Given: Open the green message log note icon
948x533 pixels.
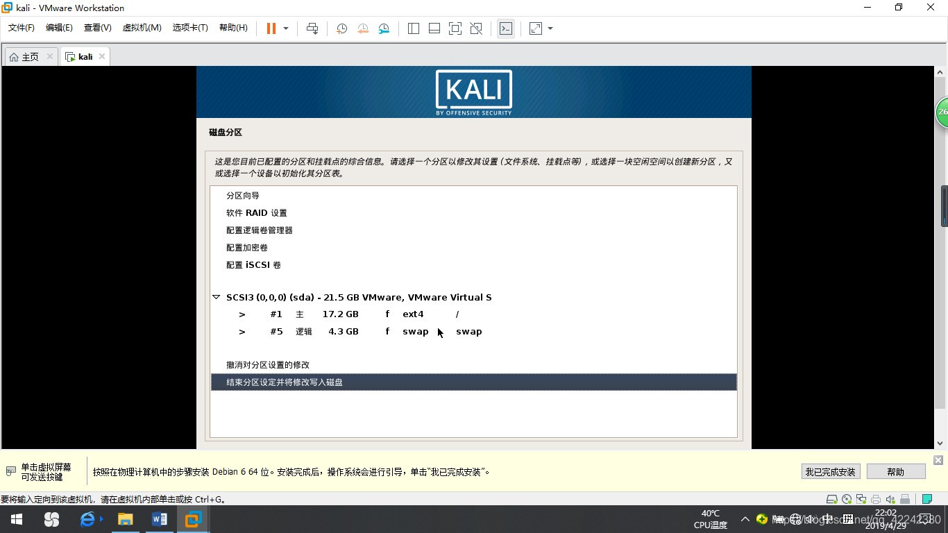Looking at the screenshot, I should 927,499.
